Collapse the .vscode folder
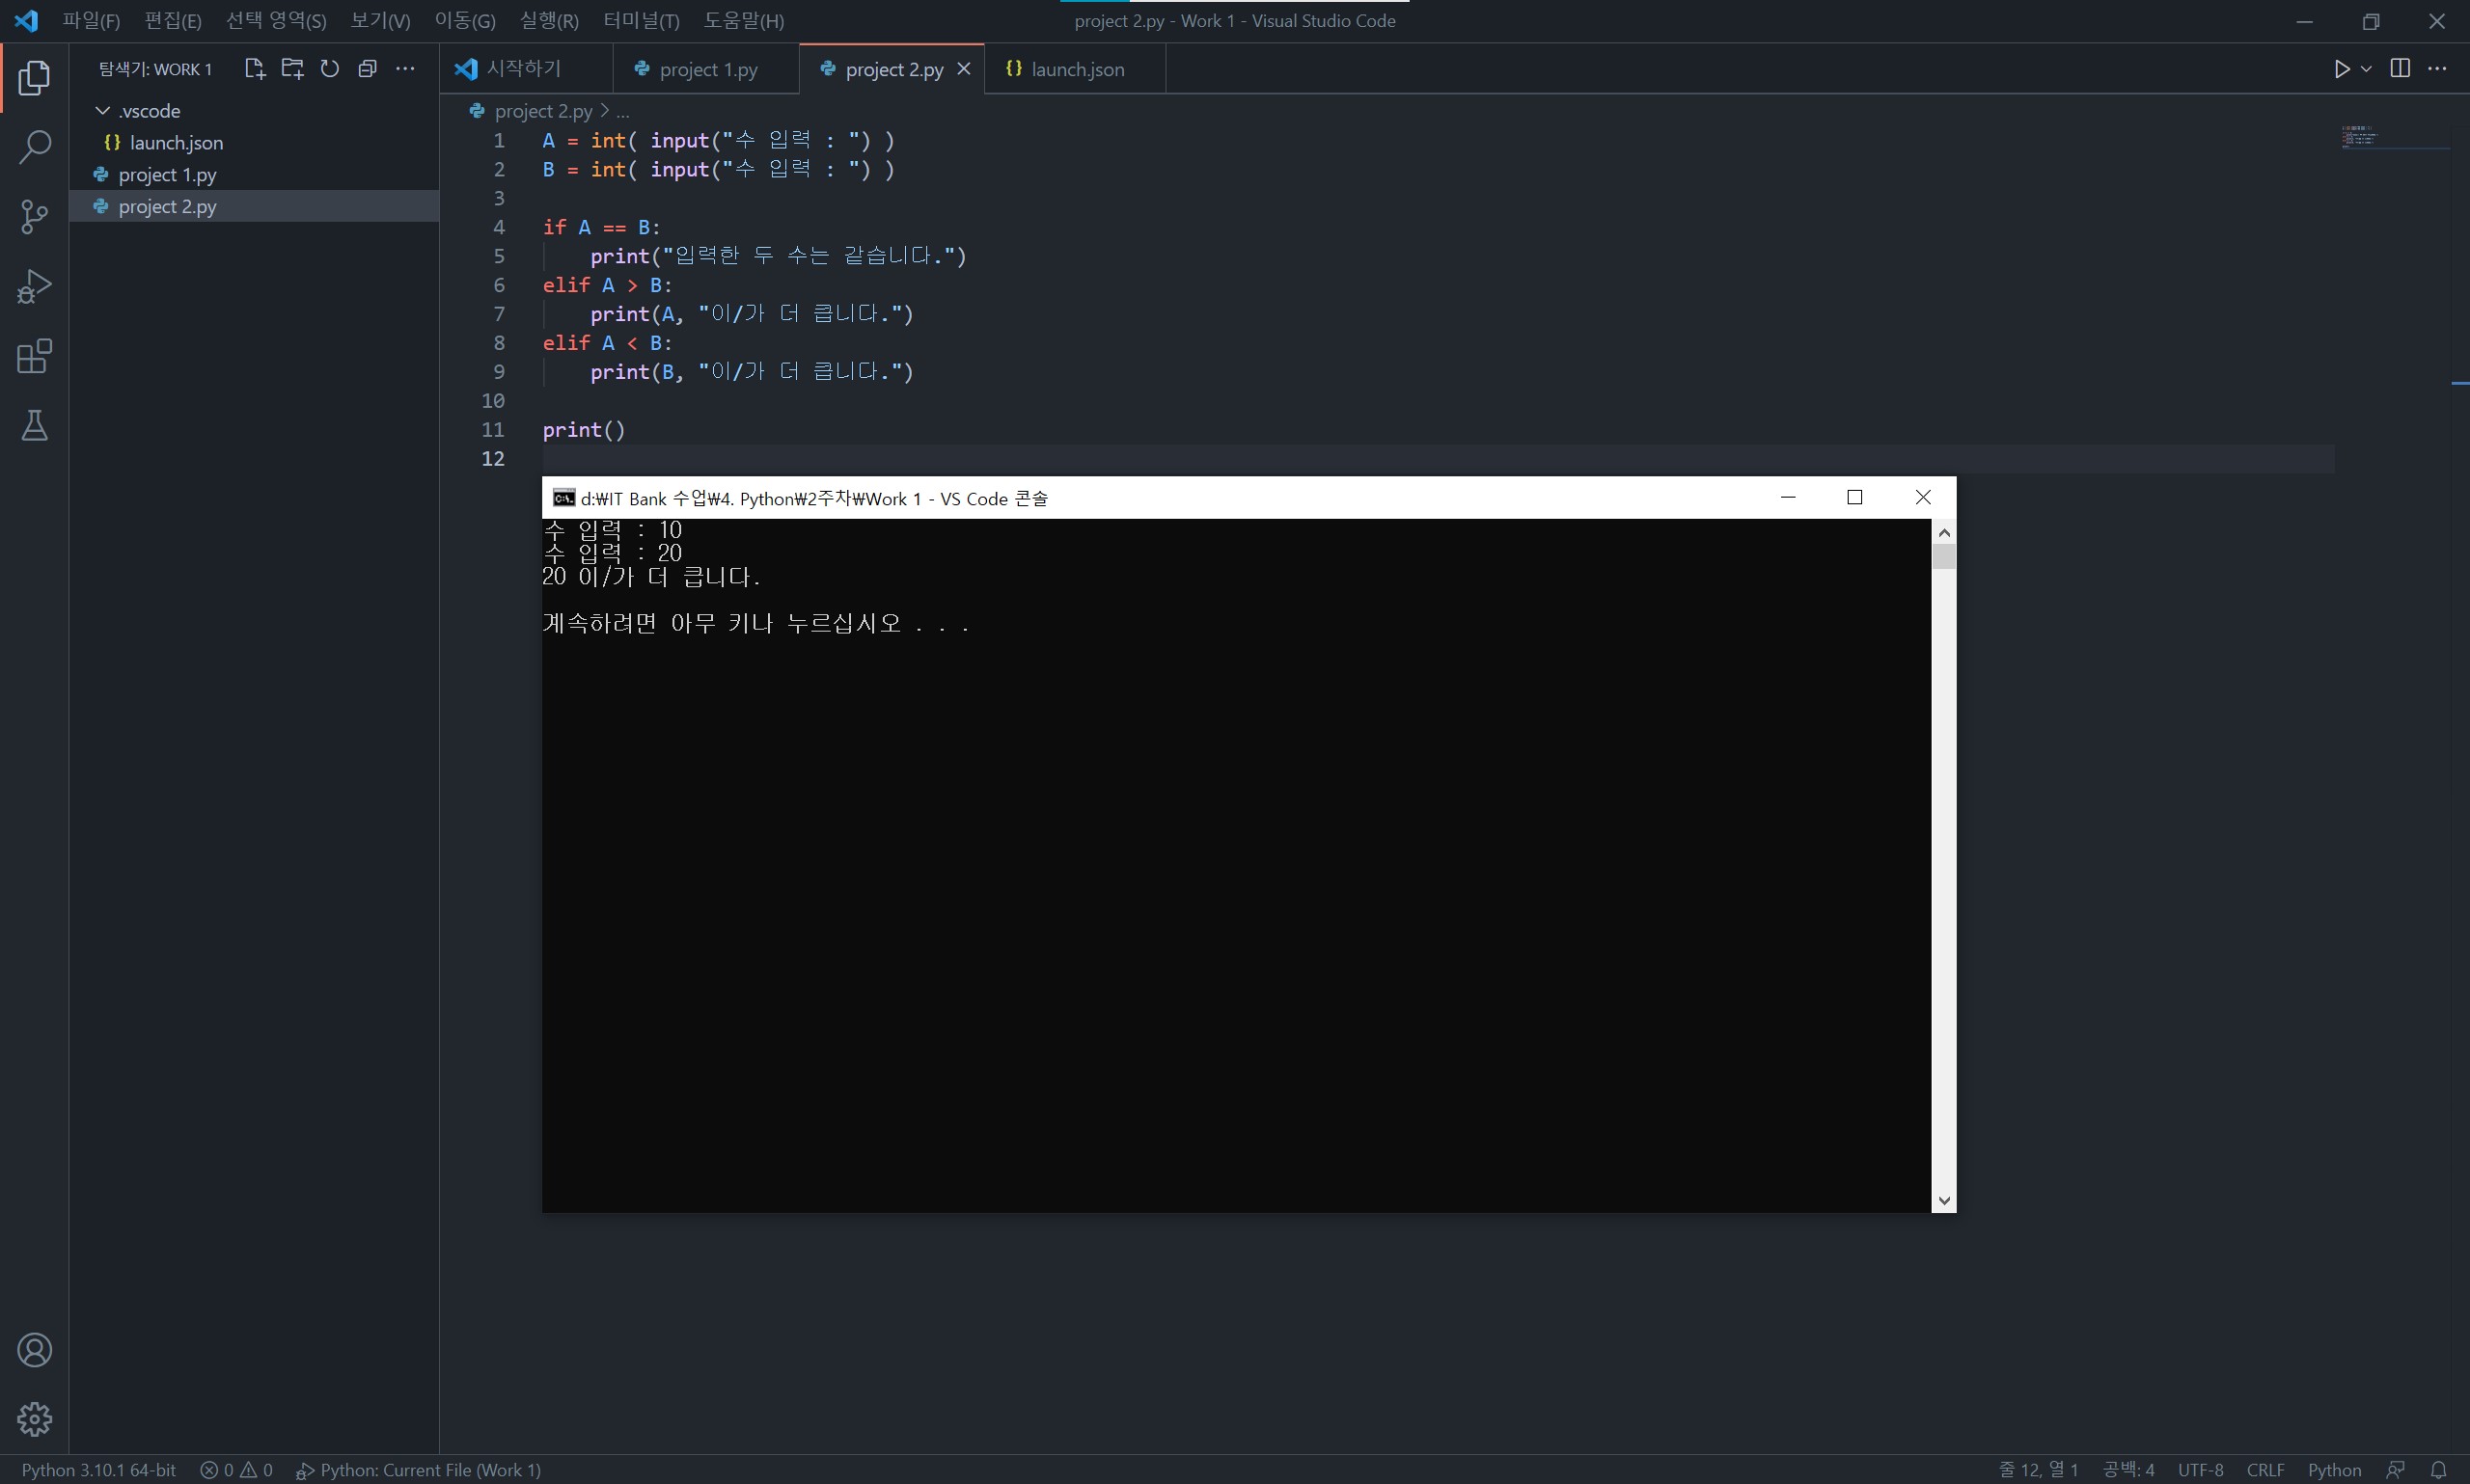2470x1484 pixels. pos(103,111)
